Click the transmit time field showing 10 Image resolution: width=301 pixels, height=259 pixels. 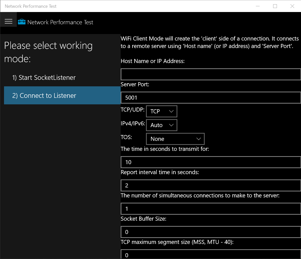211,162
